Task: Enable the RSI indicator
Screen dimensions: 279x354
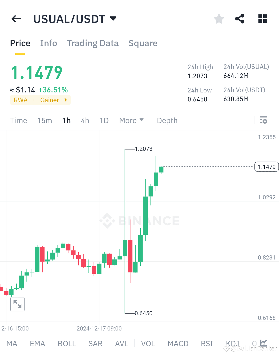Action: pyautogui.click(x=207, y=343)
